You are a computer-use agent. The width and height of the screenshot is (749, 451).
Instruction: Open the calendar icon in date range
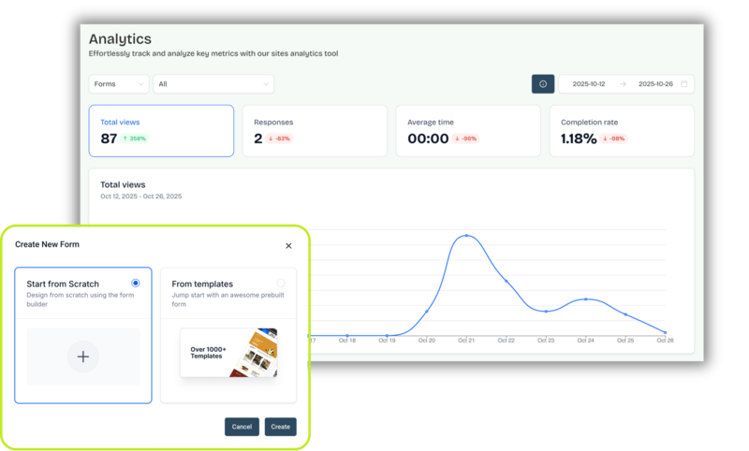click(683, 84)
